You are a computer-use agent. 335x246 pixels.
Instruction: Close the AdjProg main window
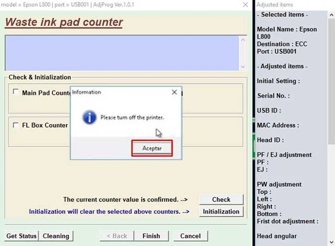coord(245,4)
